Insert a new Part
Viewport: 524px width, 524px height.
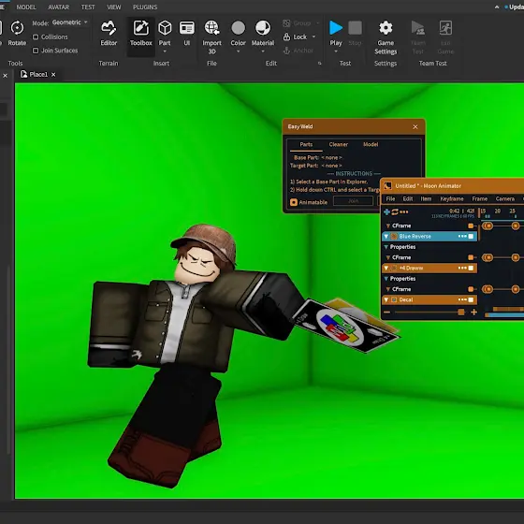pos(165,28)
